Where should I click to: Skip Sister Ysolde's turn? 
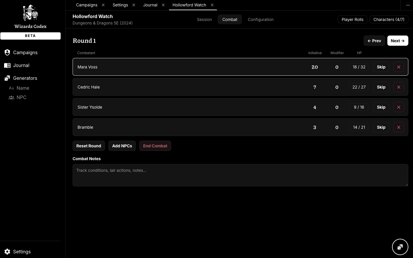point(381,107)
